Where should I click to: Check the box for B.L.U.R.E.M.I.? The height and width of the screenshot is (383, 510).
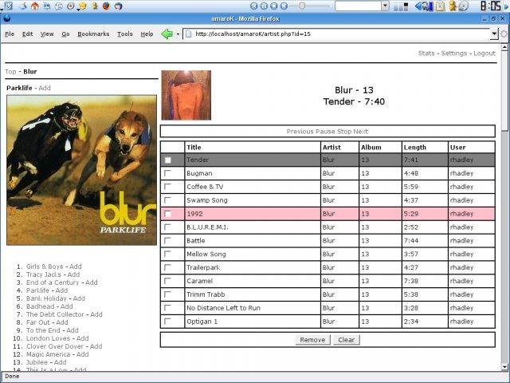(167, 227)
